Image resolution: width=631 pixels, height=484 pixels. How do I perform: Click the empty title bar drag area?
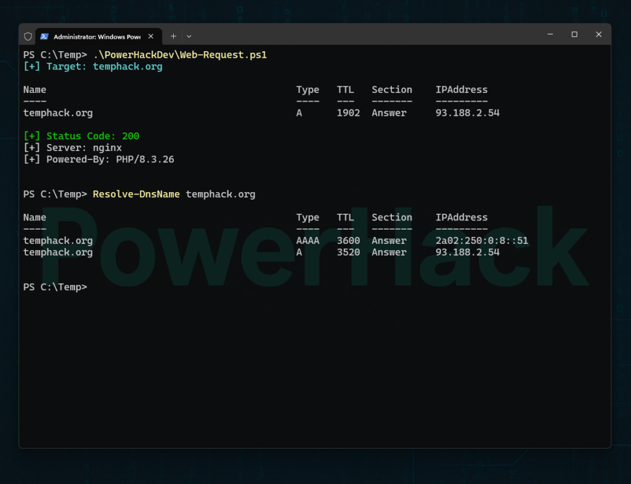coord(370,34)
